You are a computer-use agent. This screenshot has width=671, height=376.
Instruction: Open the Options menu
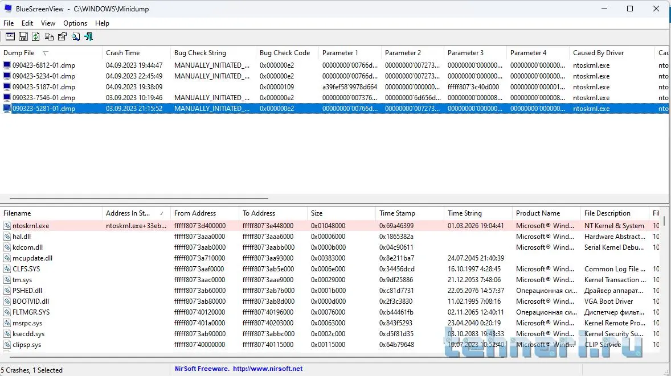[x=75, y=23]
